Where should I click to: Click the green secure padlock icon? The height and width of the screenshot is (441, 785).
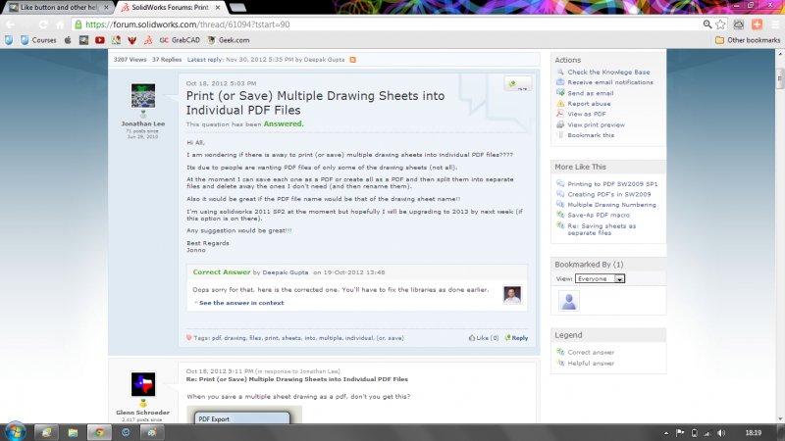pyautogui.click(x=78, y=24)
